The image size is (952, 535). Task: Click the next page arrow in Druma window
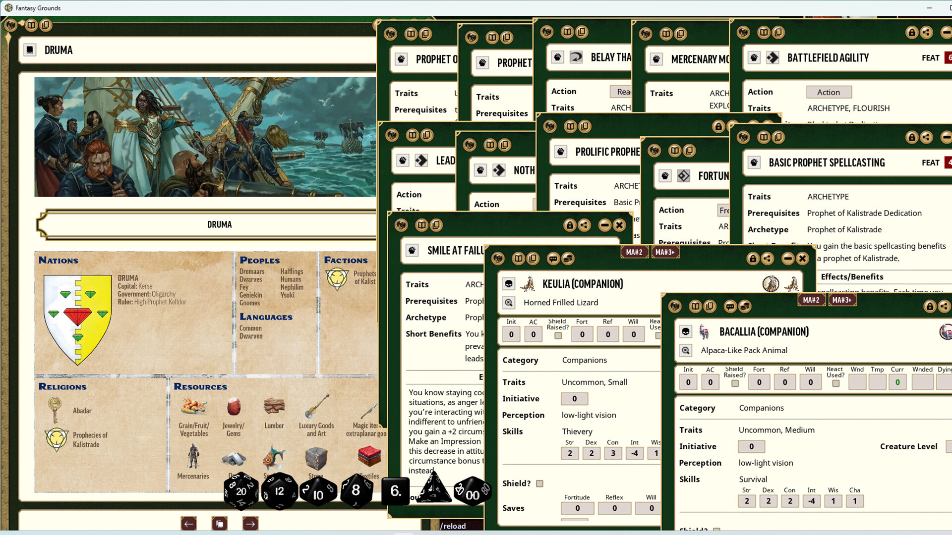click(250, 524)
